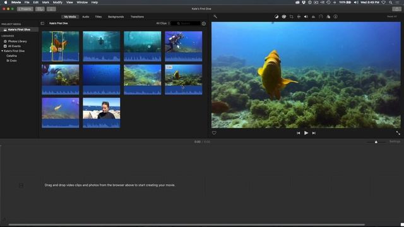Viewport: 404px width, 227px height.
Task: Open the Help menu
Action: pyautogui.click(x=95, y=3)
